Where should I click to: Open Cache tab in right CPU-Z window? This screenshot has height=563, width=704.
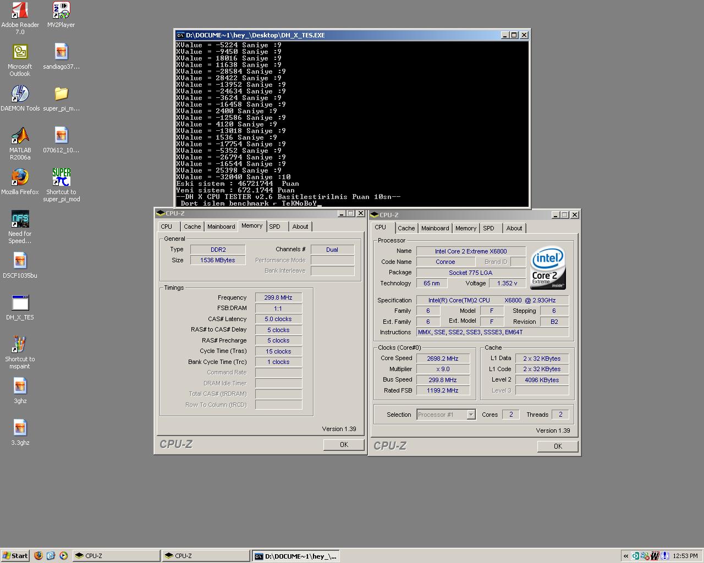coord(406,228)
